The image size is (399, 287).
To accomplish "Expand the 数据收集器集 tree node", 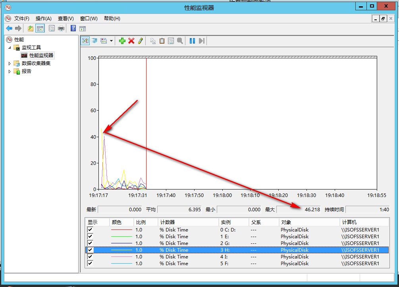I will pyautogui.click(x=10, y=63).
